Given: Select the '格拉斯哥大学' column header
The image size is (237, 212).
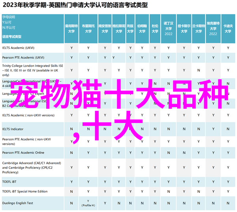Looking at the screenshot, I should [119, 28].
